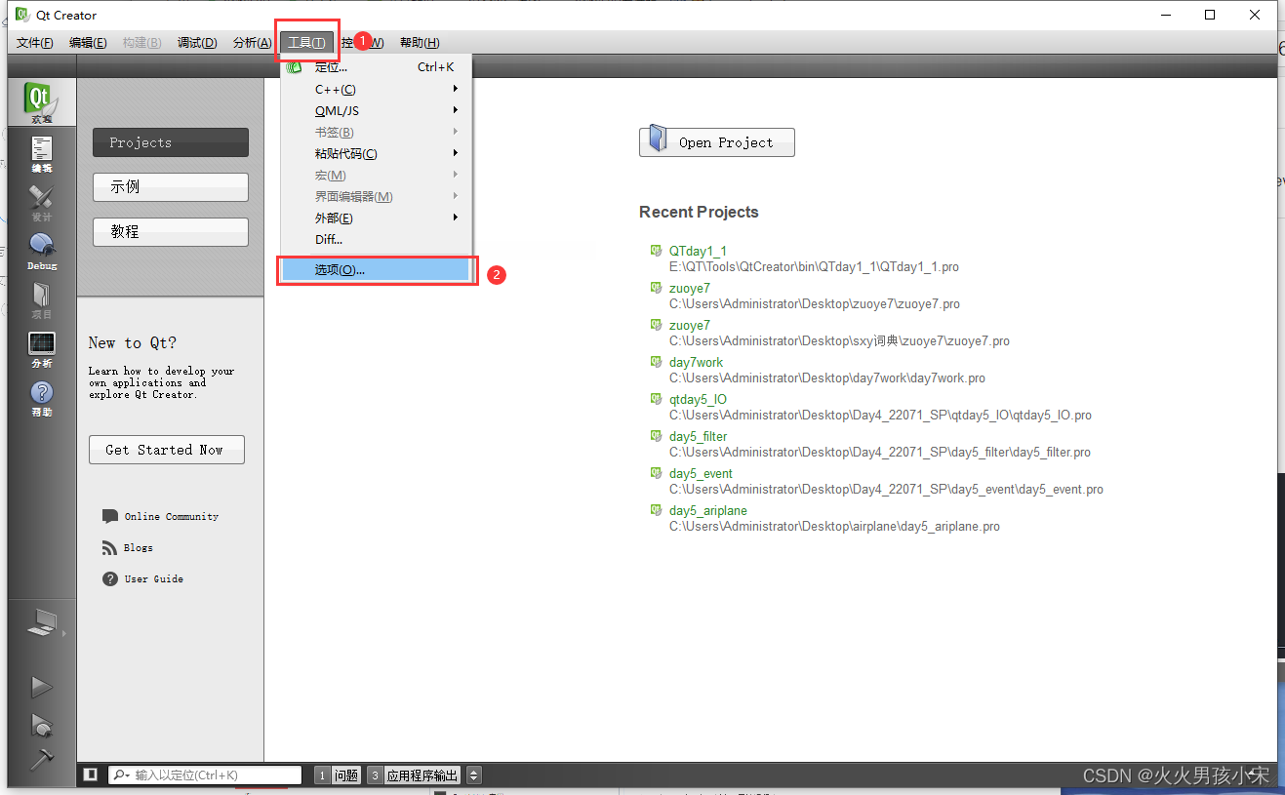Viewport: 1285px width, 795px height.
Task: Open the 分析(A) Analyze menu
Action: [x=252, y=43]
